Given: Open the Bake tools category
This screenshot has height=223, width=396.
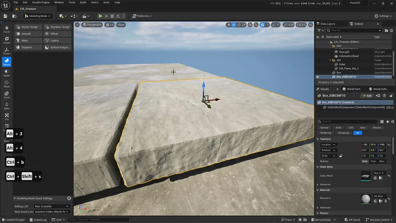Looking at the screenshot, I should point(7,106).
